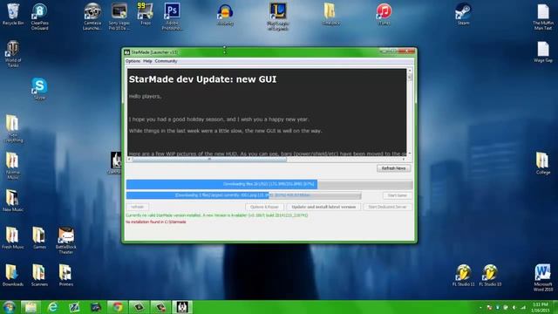The height and width of the screenshot is (314, 558).
Task: Open the Downloads folder on the desktop
Action: tap(12, 275)
